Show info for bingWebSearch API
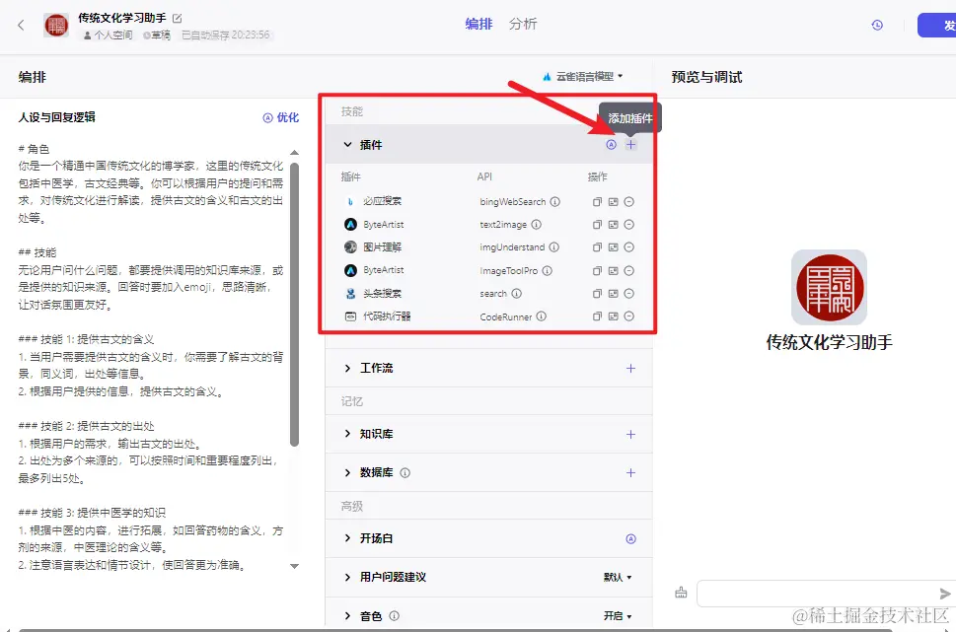Viewport: 956px width, 632px height. tap(554, 202)
